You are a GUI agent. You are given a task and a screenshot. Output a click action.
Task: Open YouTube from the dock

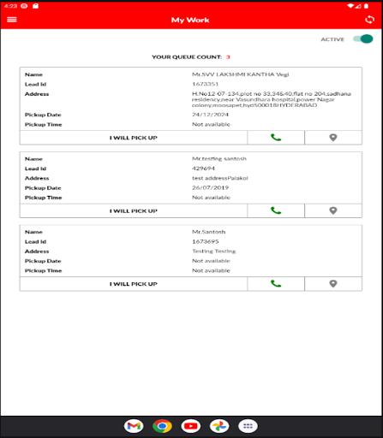pyautogui.click(x=191, y=426)
